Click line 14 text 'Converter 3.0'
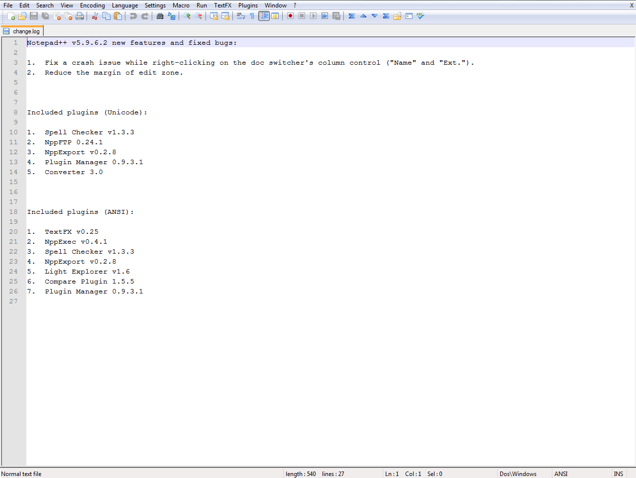 coord(73,172)
